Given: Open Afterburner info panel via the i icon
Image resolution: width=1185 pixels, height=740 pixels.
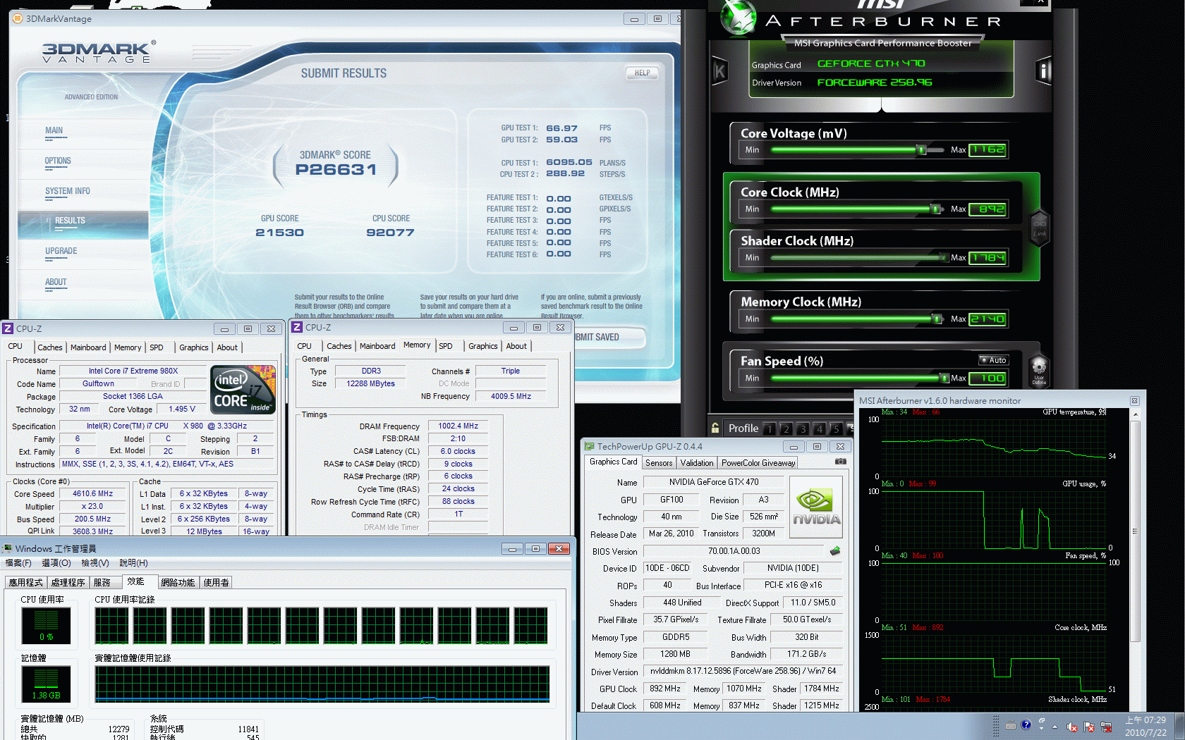Looking at the screenshot, I should point(1043,70).
